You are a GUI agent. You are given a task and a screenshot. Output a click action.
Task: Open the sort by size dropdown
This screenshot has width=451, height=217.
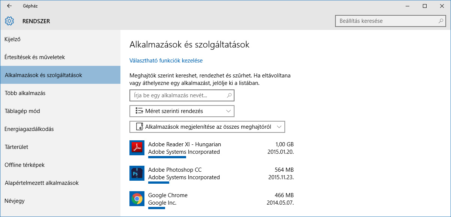click(x=182, y=111)
